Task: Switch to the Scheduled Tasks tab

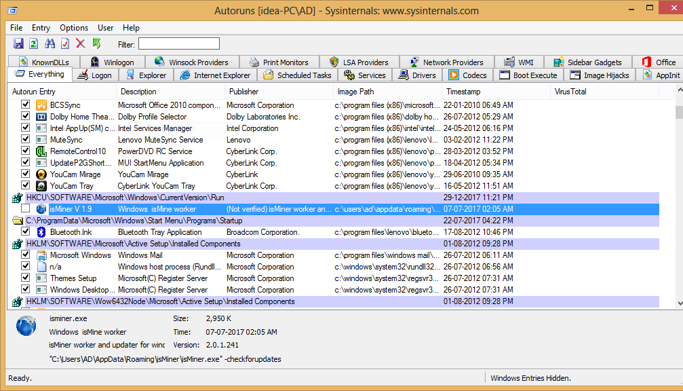Action: tap(298, 75)
